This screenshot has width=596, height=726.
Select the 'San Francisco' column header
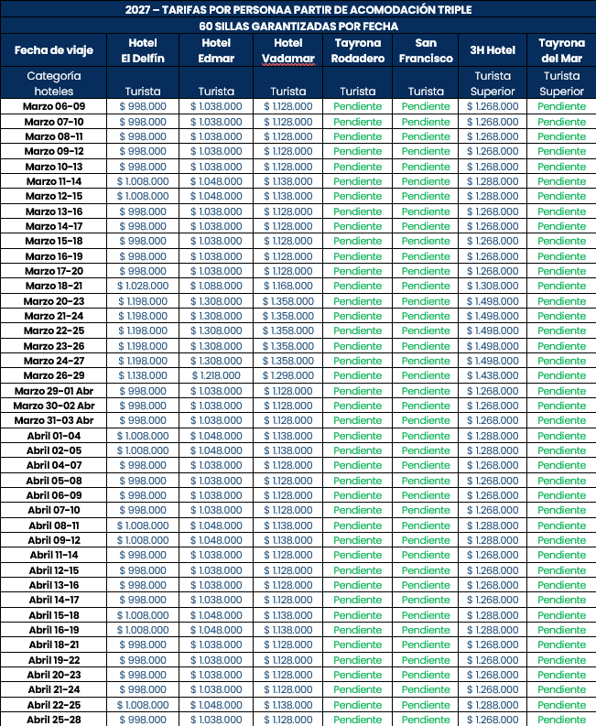pos(426,50)
